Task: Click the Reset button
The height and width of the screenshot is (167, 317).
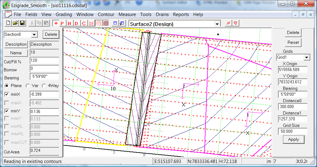Action: pyautogui.click(x=293, y=42)
